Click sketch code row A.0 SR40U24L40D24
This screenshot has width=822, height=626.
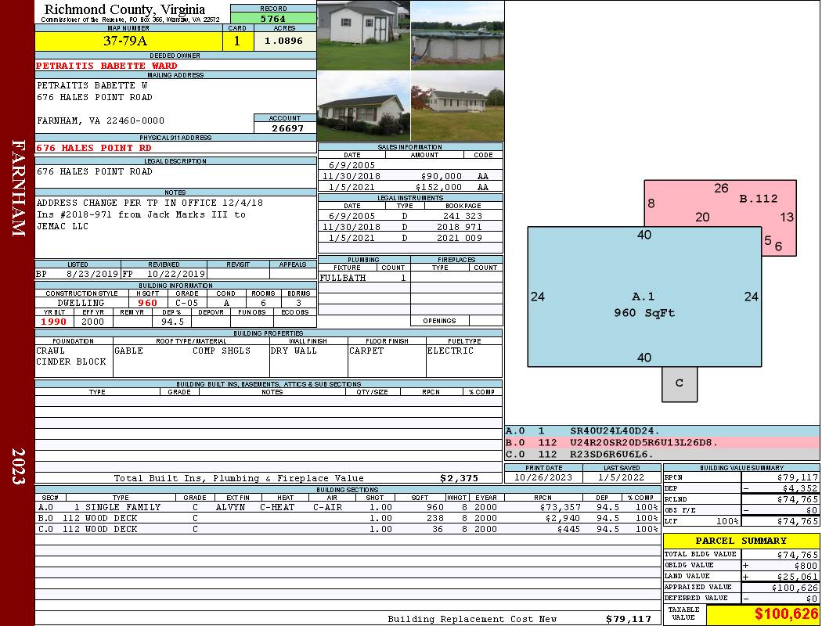662,431
